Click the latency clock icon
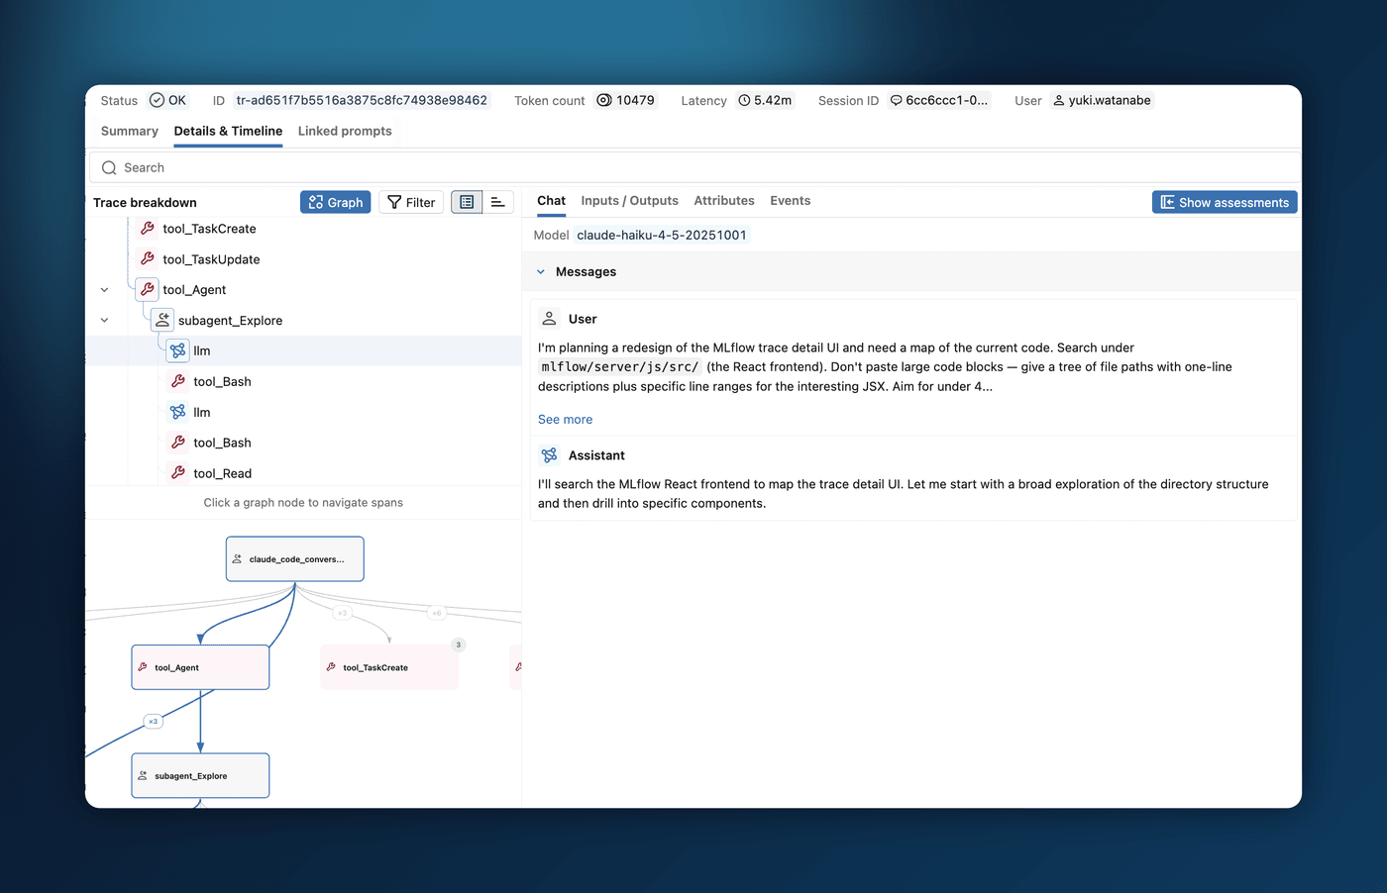 tap(744, 100)
